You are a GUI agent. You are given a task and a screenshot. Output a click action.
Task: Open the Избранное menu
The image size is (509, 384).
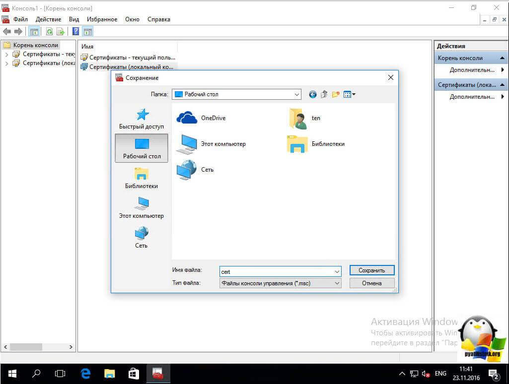(102, 19)
